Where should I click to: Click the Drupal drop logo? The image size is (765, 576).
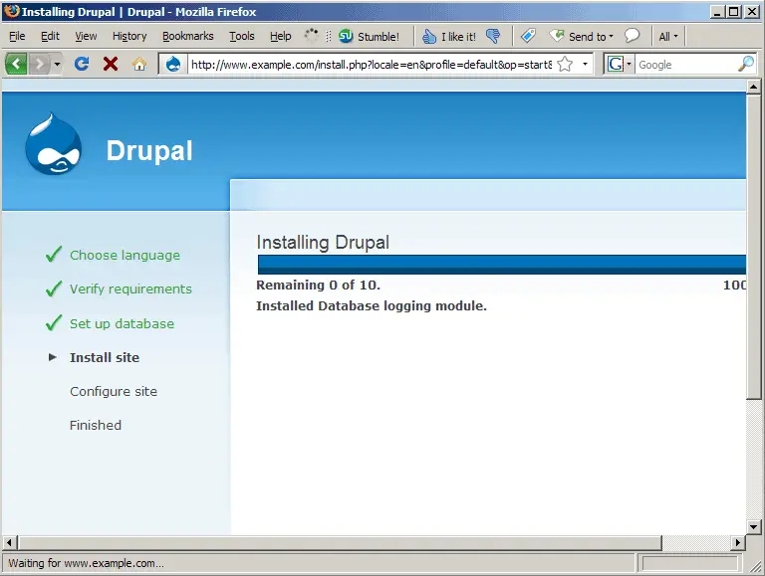(x=53, y=144)
